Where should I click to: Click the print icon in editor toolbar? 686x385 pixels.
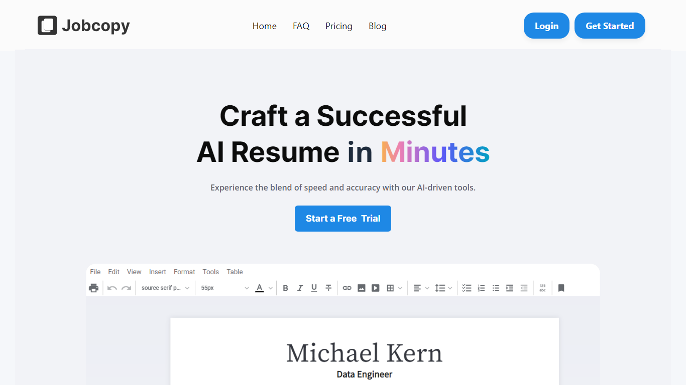(93, 288)
